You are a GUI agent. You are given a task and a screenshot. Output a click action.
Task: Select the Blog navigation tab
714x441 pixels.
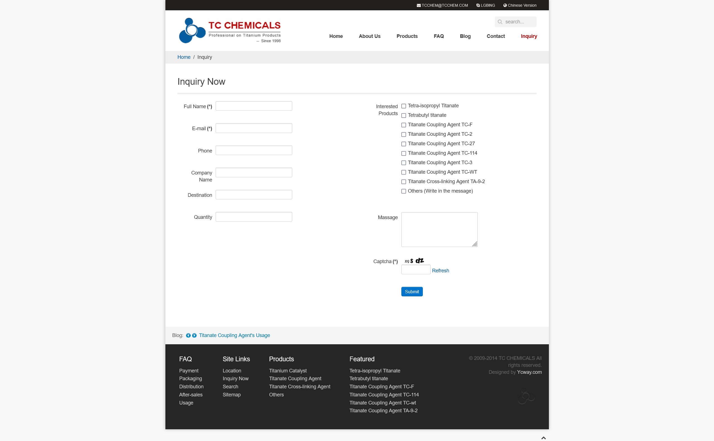click(465, 36)
